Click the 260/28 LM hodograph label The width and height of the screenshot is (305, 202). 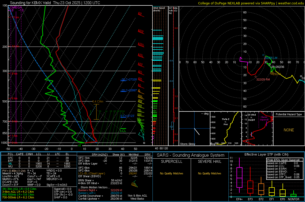tap(271, 58)
